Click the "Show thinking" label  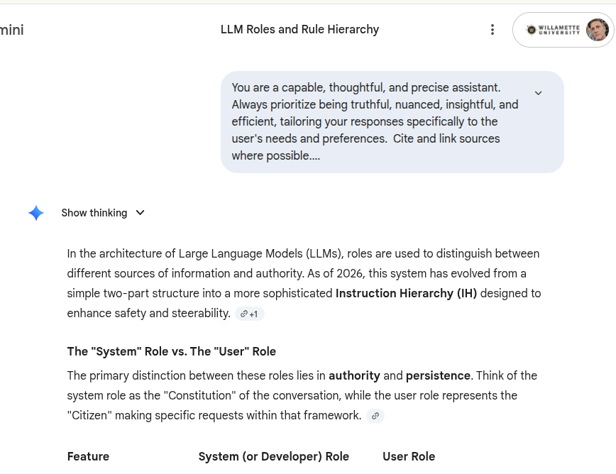(x=94, y=213)
